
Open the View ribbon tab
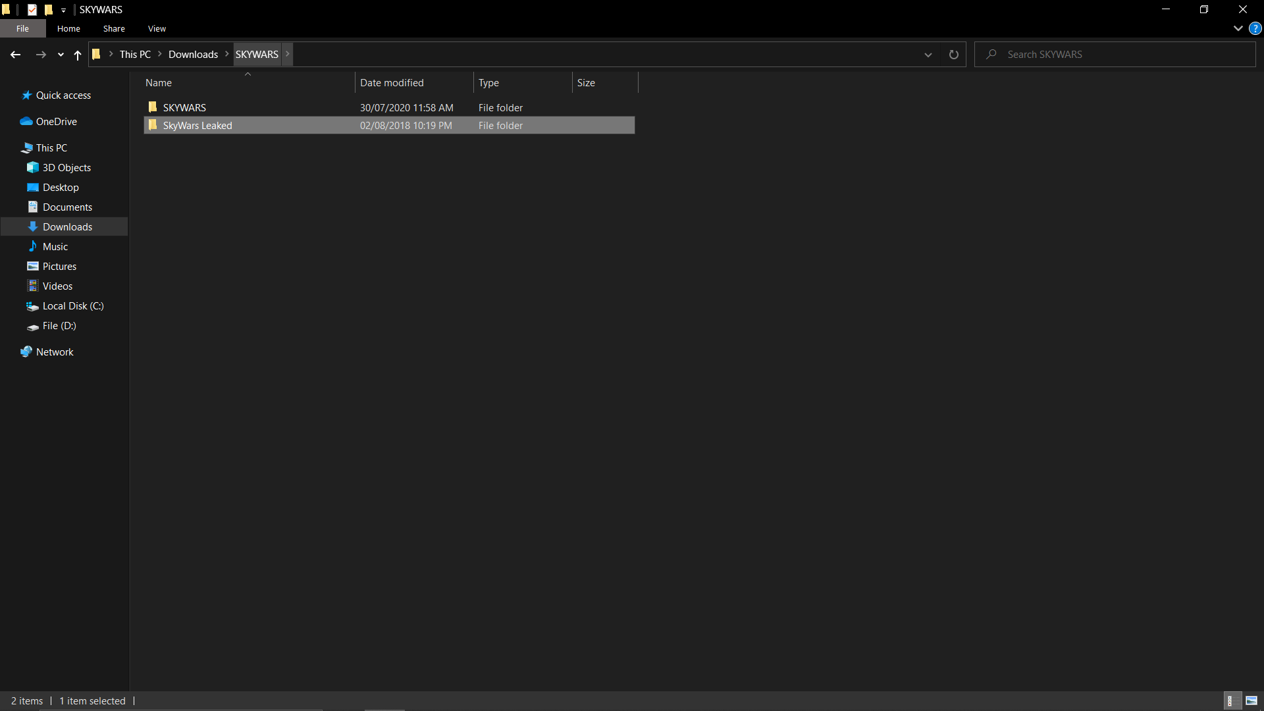click(x=157, y=29)
